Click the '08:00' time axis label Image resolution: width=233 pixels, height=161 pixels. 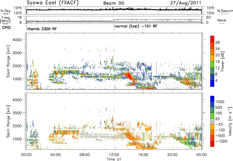coord(85,155)
